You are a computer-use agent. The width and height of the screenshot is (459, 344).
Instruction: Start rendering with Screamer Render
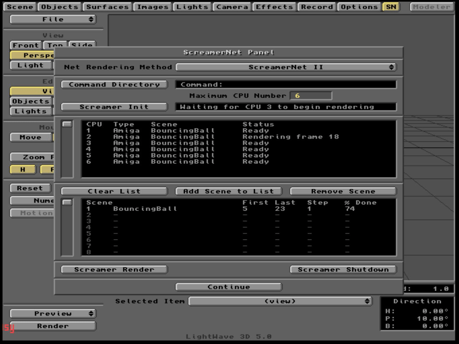click(x=114, y=269)
